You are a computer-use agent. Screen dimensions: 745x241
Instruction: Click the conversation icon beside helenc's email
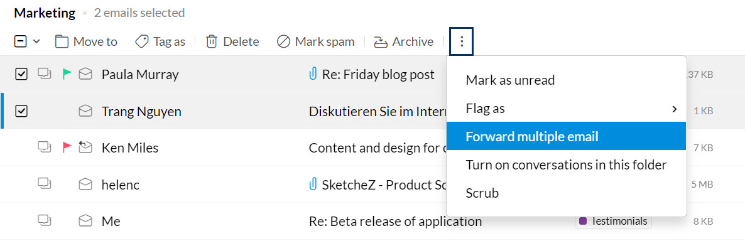[x=45, y=183]
